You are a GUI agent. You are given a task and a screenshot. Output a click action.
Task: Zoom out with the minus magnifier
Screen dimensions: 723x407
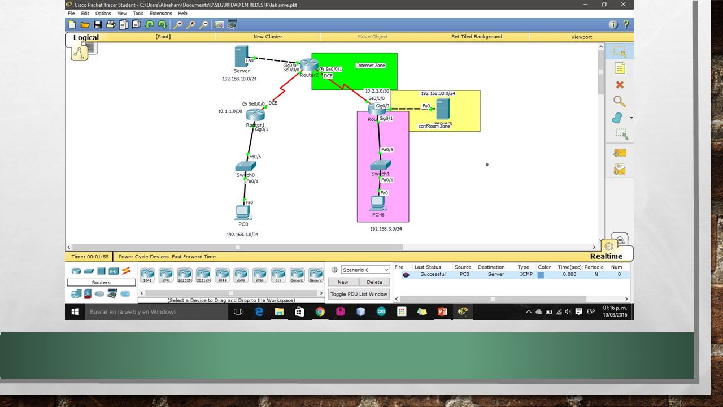[x=204, y=25]
